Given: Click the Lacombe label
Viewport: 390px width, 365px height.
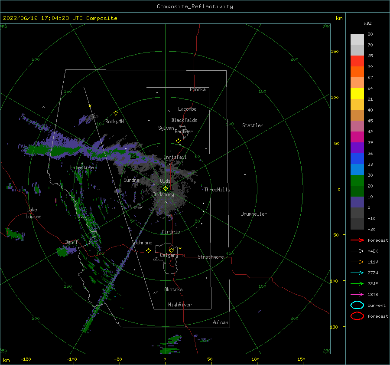Looking at the screenshot, I should click(187, 109).
